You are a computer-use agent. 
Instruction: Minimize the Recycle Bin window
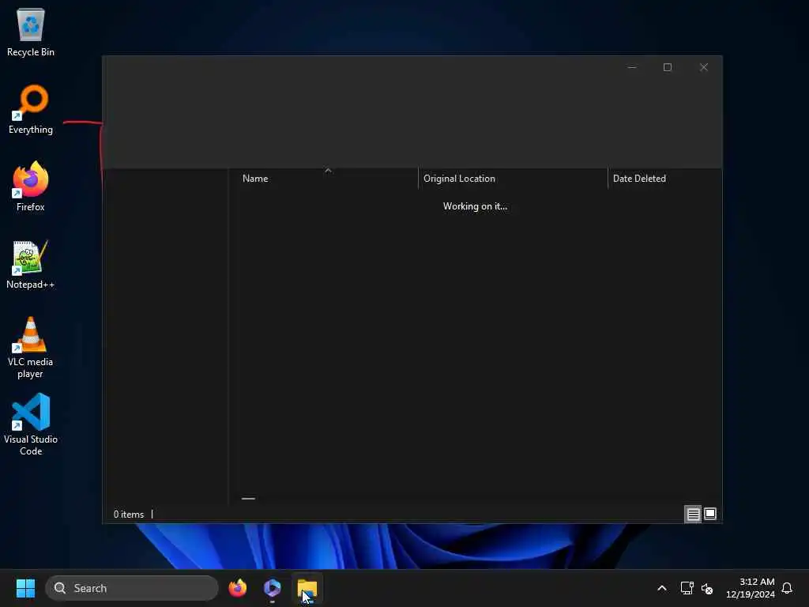pyautogui.click(x=632, y=67)
